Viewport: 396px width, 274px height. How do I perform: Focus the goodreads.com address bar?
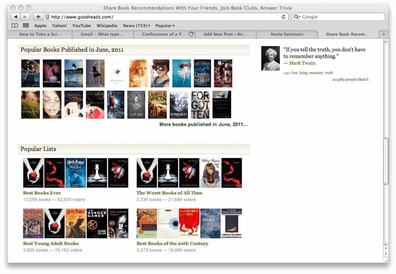click(x=166, y=17)
